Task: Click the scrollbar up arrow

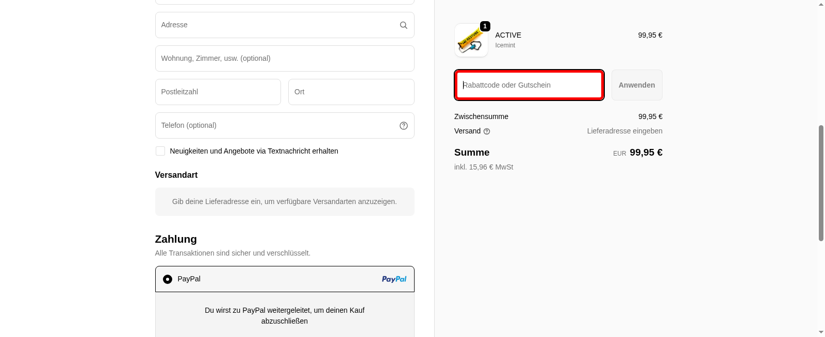Action: tap(820, 5)
